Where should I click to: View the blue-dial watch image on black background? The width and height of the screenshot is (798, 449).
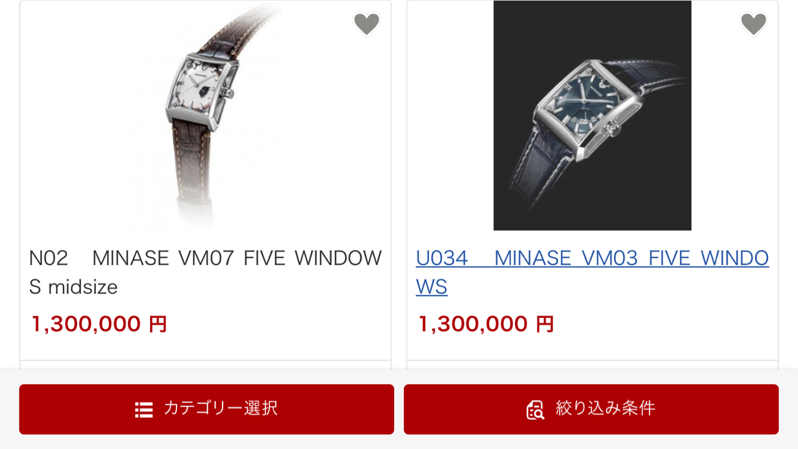point(592,115)
